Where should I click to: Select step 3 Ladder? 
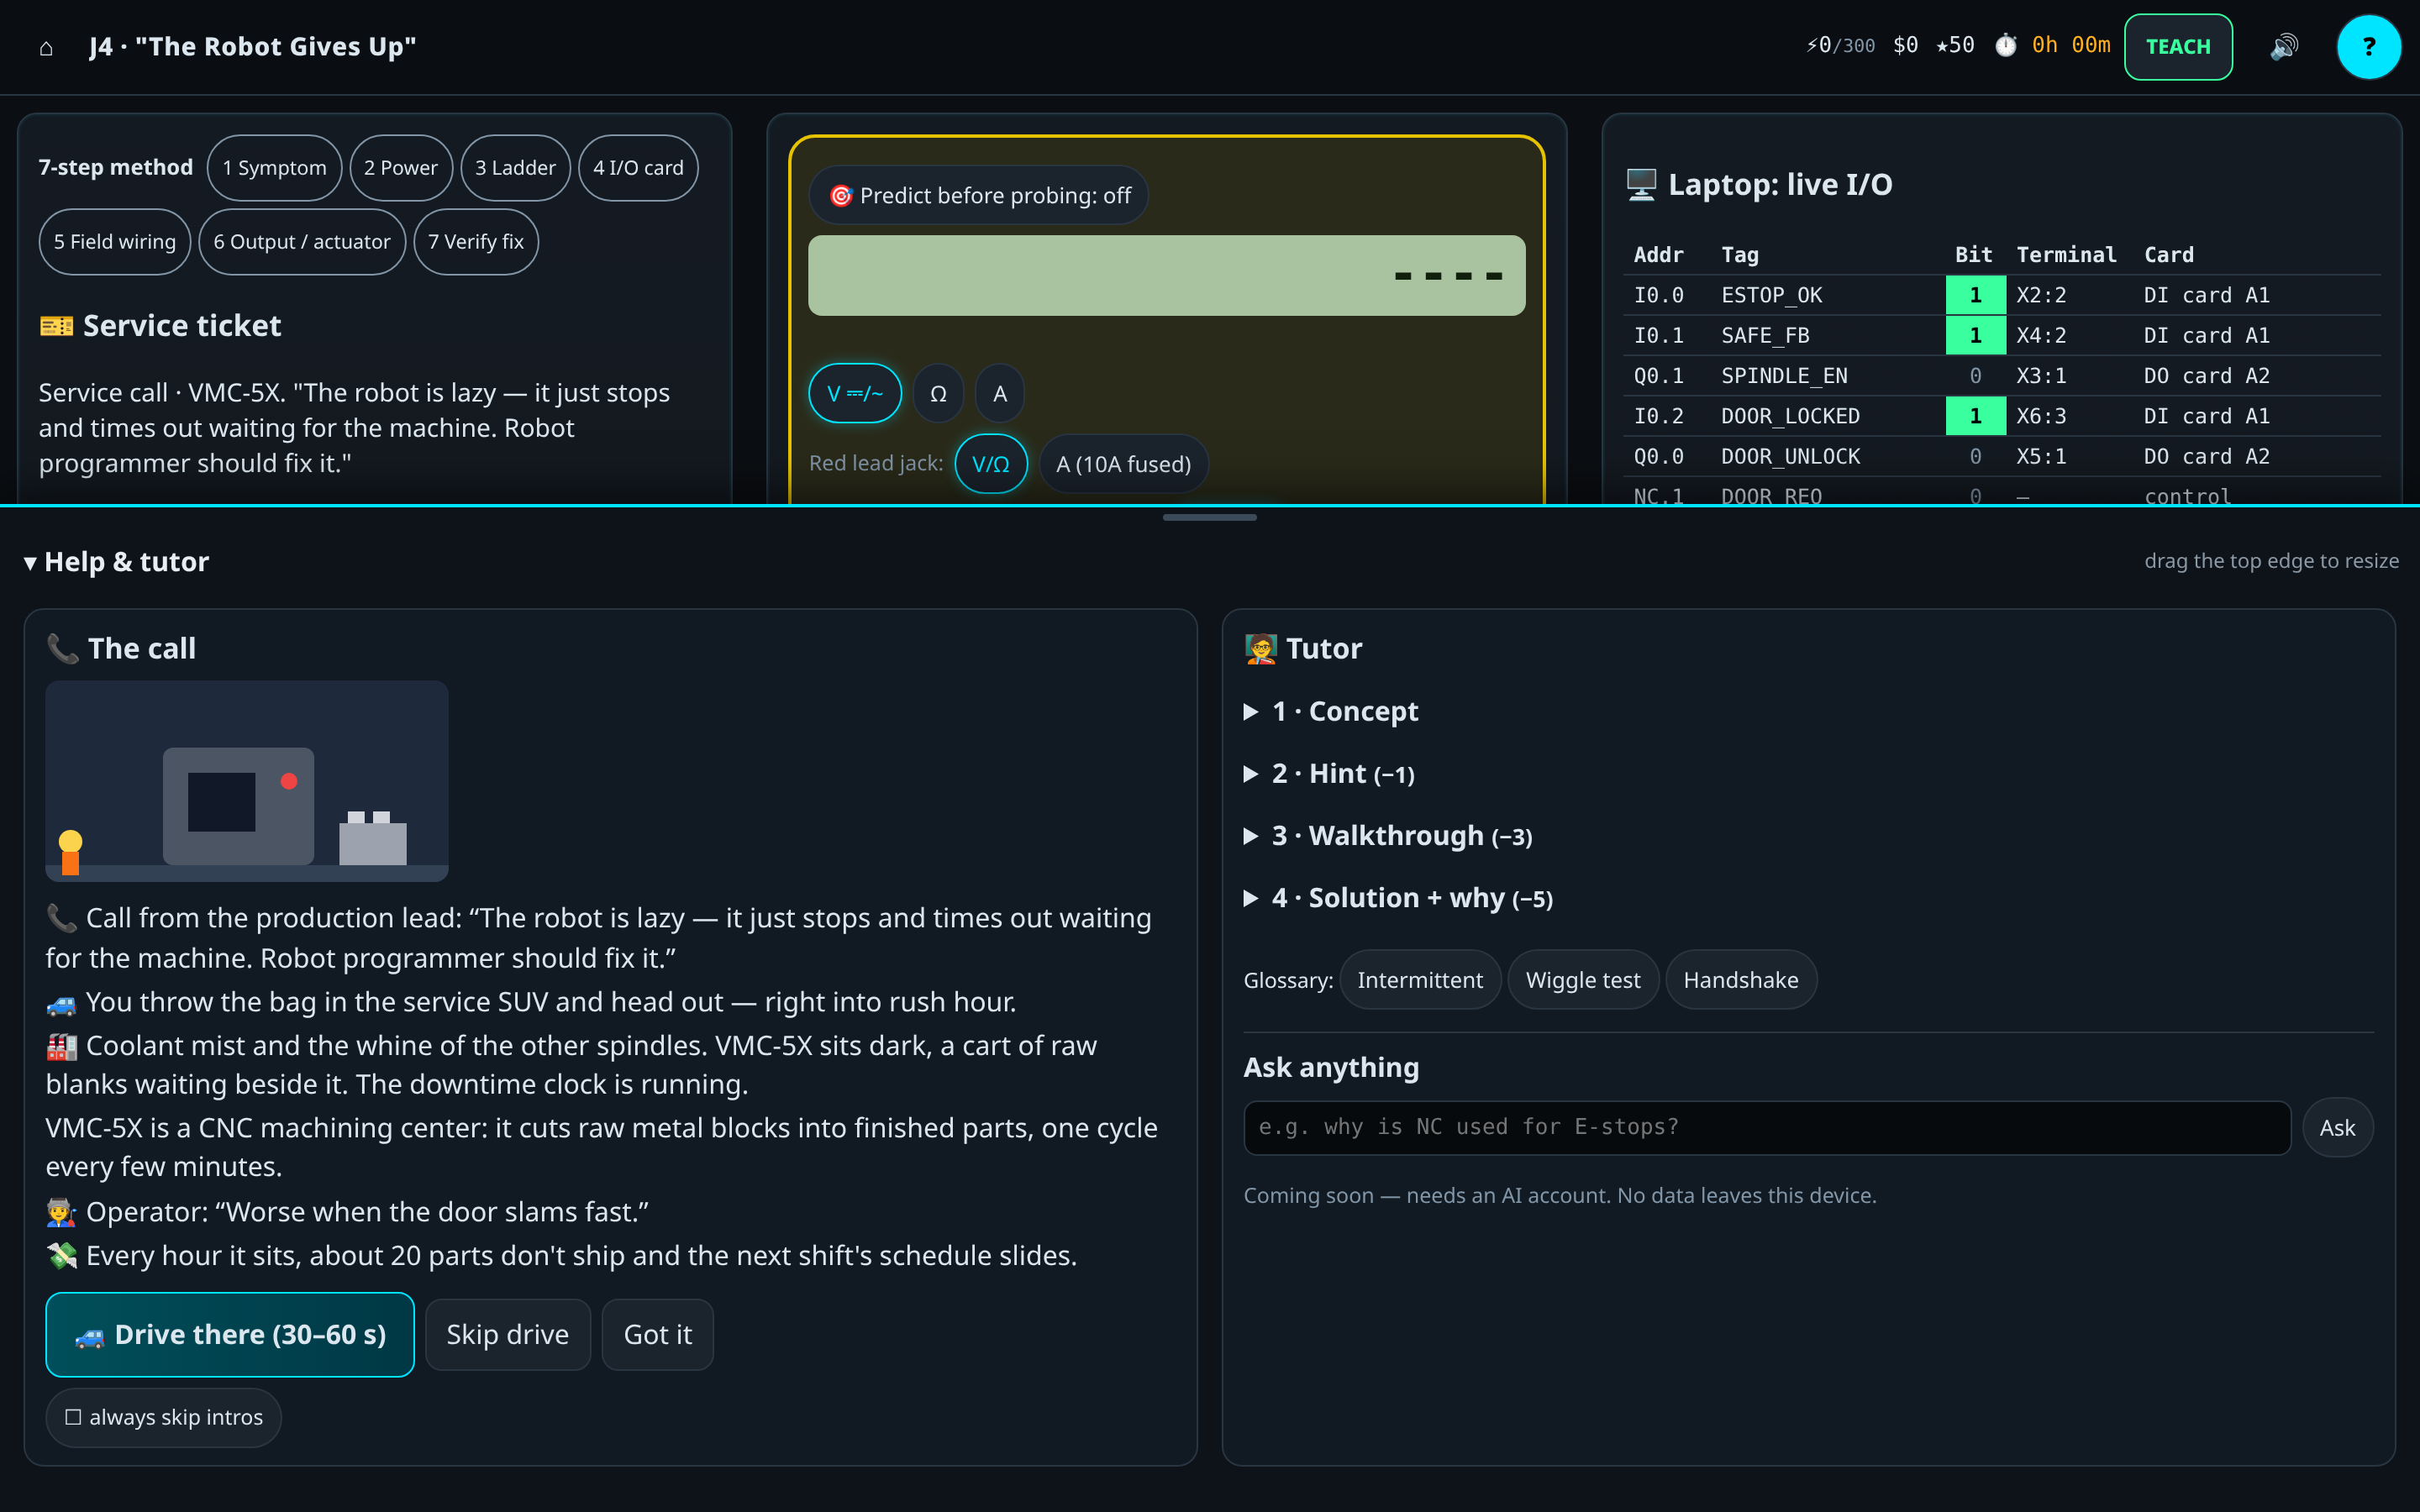click(x=515, y=168)
